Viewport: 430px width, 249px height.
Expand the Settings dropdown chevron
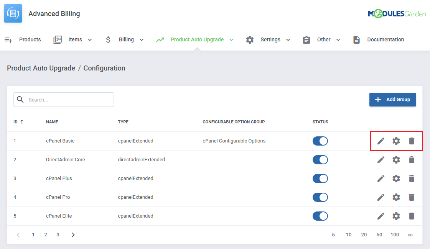[x=288, y=40]
